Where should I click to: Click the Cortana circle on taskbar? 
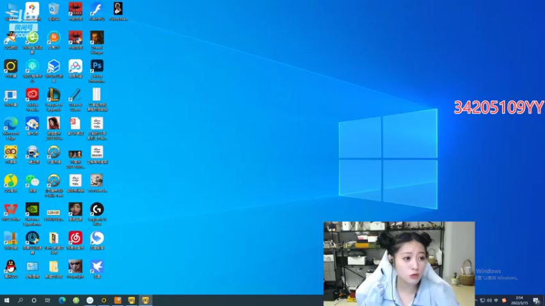pyautogui.click(x=34, y=300)
